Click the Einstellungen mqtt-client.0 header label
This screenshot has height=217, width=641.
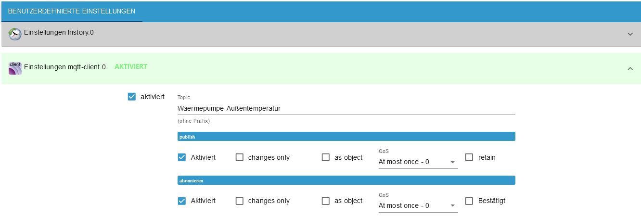pos(64,67)
